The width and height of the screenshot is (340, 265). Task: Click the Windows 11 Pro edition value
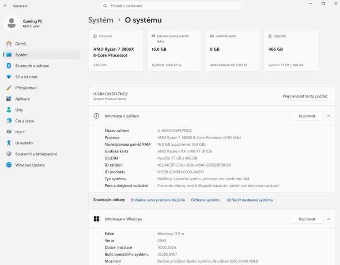pos(170,234)
